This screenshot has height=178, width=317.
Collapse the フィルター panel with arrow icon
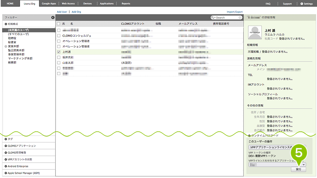[x=53, y=17]
